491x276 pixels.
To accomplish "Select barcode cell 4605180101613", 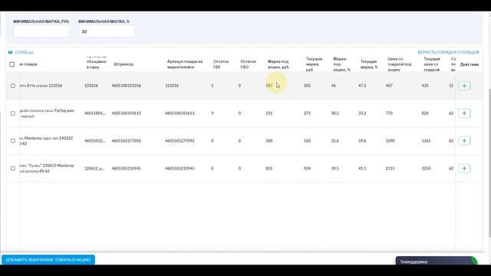I will point(126,113).
